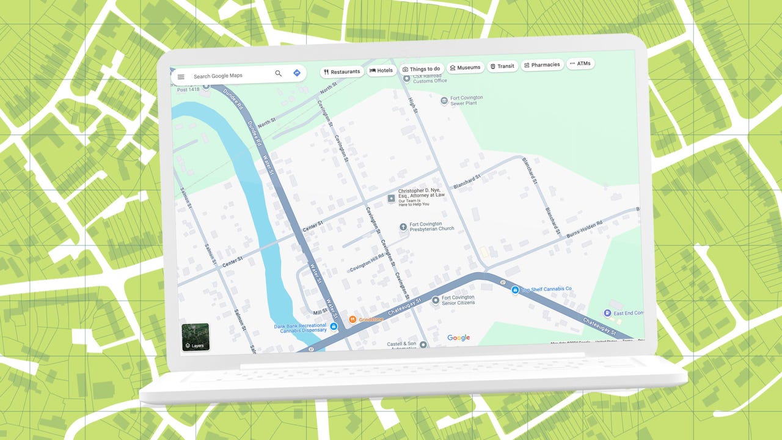Click the Fort Covington Presbyterian Church label
782x440 pixels.
432,226
